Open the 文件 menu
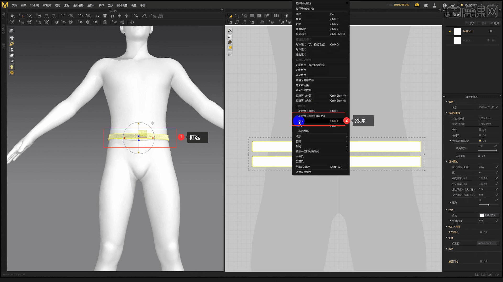The width and height of the screenshot is (503, 282). coord(14,5)
